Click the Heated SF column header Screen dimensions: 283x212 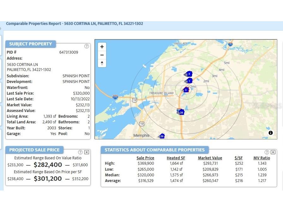176,158
